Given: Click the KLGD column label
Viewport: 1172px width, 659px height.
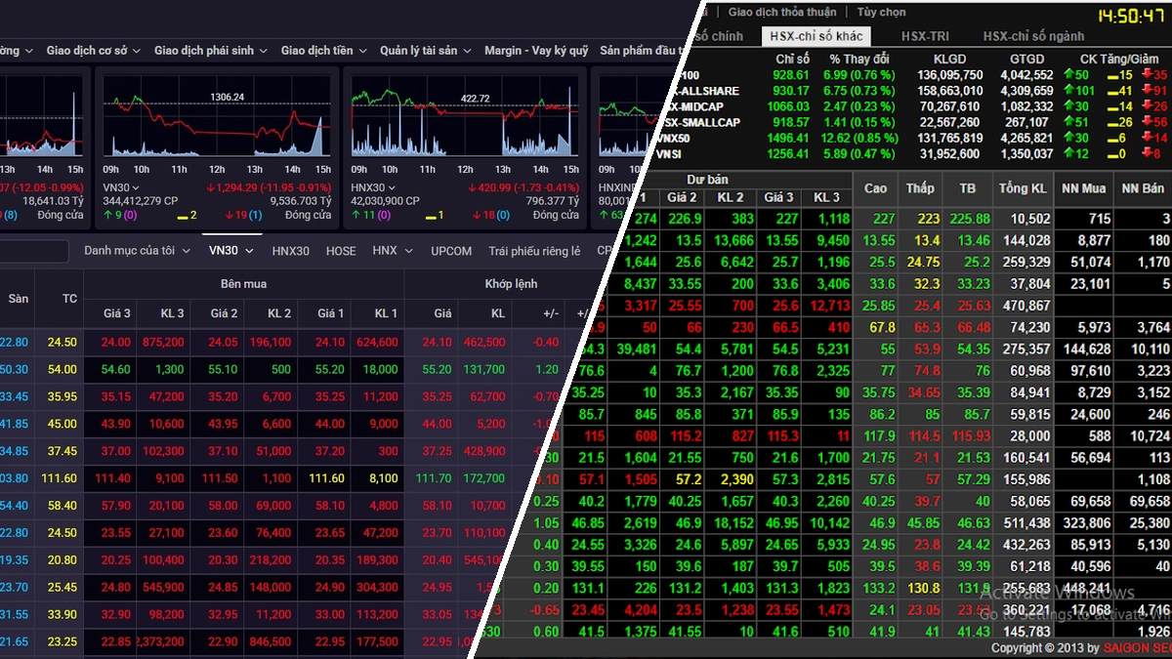Looking at the screenshot, I should pos(950,60).
